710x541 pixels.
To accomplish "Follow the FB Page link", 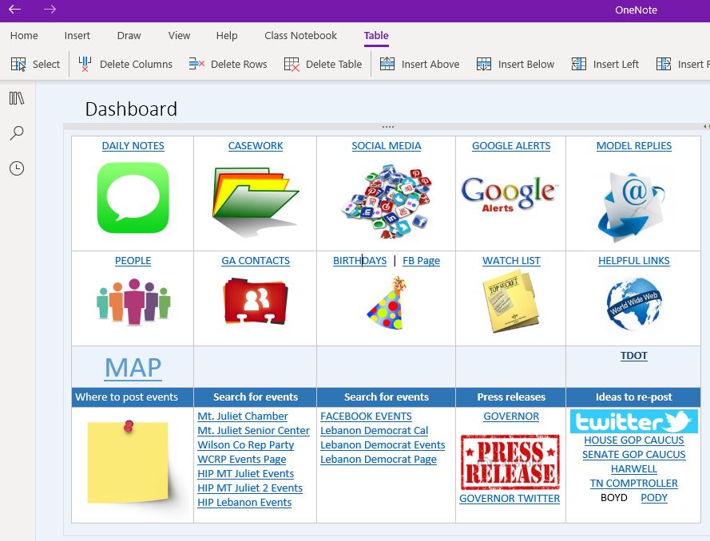I will pos(421,261).
